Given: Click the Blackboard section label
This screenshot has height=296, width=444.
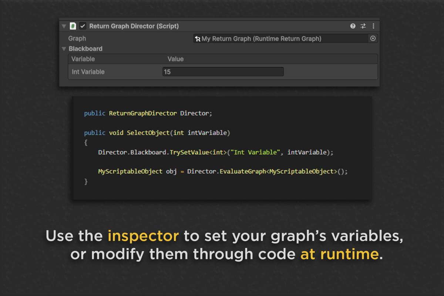Looking at the screenshot, I should [x=85, y=49].
